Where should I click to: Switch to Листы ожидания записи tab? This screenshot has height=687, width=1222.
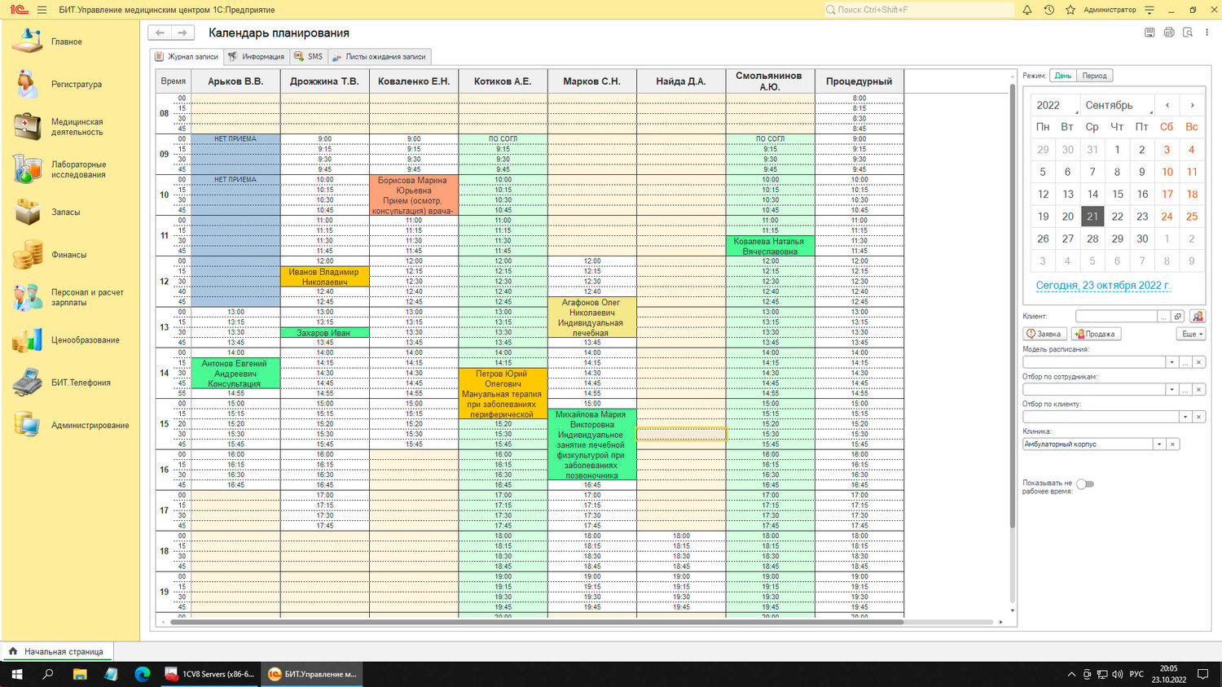click(x=379, y=56)
